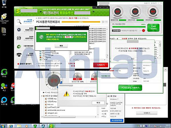Collapse the Windows temporary files tree node
Screen dimensions: 171x128
tap(42, 96)
